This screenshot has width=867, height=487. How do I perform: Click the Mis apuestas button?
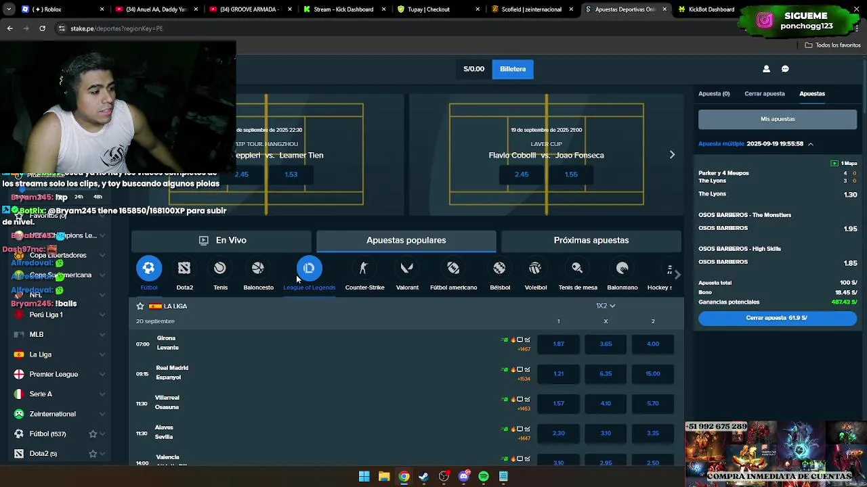[778, 119]
